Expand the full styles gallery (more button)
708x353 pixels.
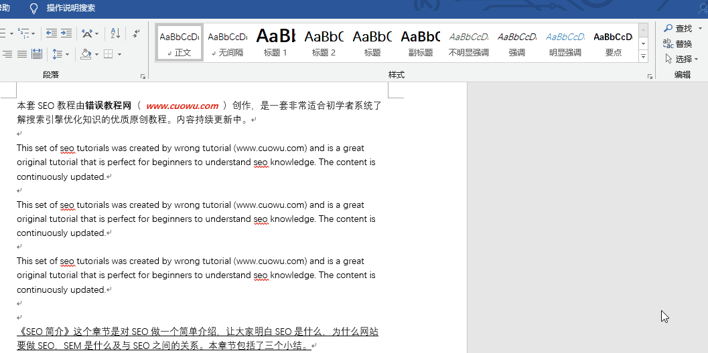(644, 56)
